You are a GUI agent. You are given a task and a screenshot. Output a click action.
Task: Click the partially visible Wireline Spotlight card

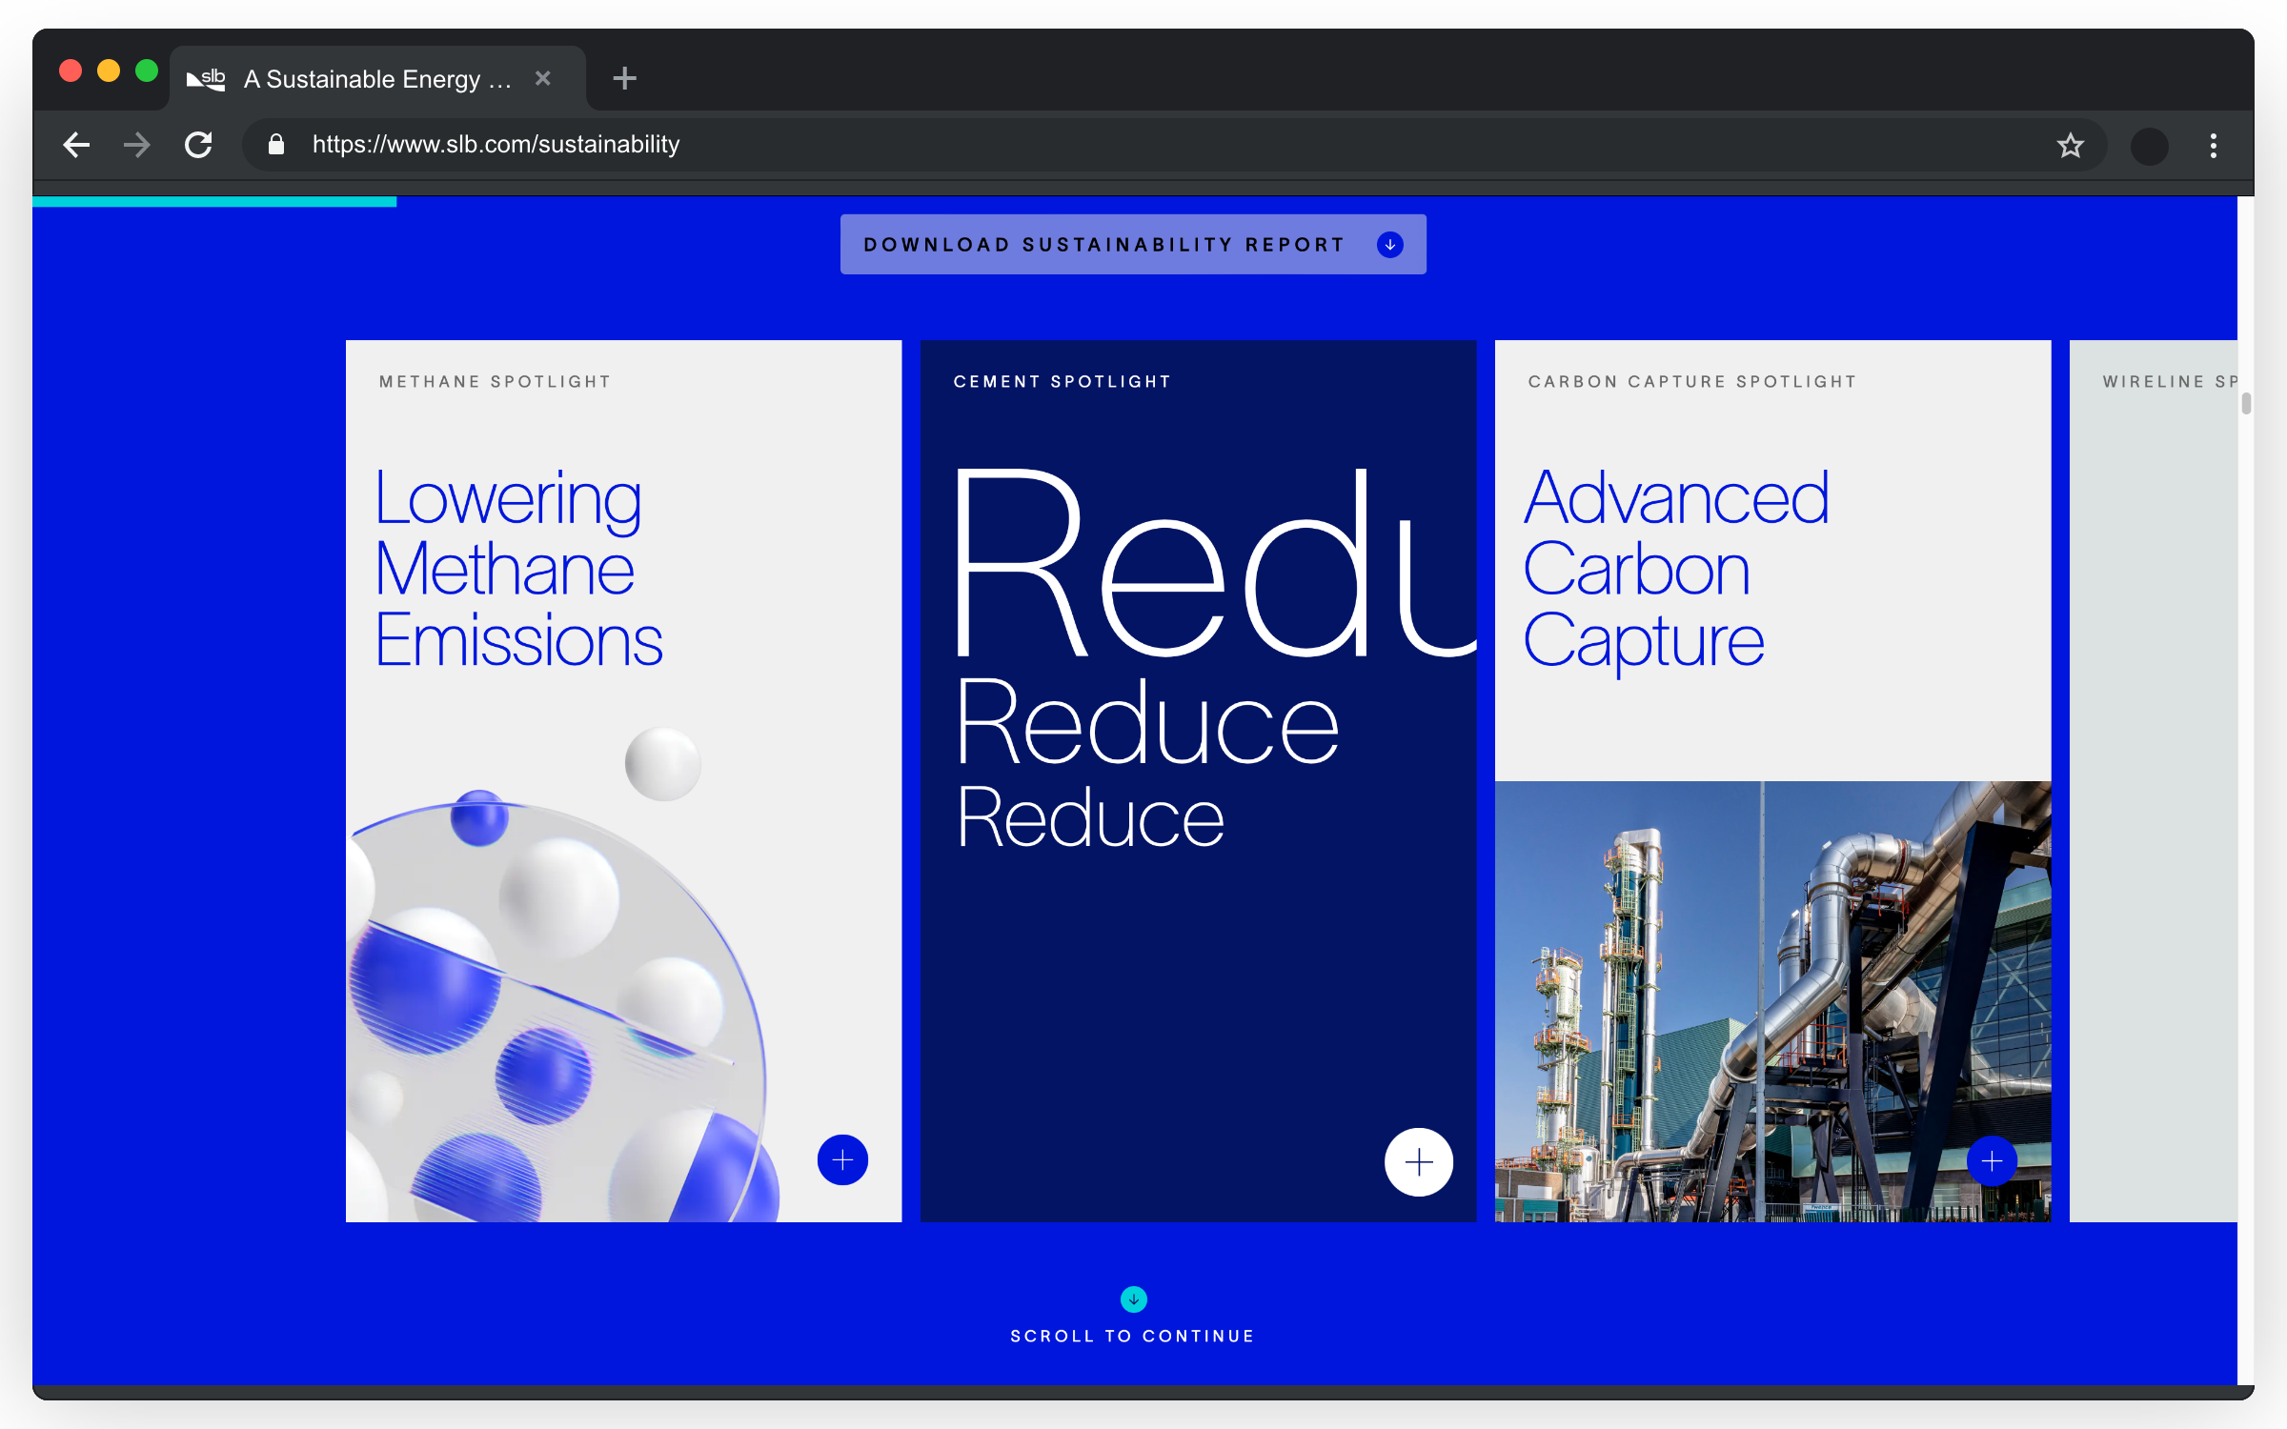click(2154, 781)
